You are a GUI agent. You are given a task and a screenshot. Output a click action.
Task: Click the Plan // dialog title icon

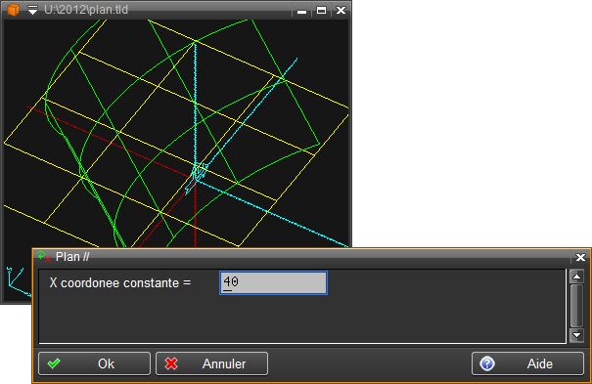click(44, 257)
